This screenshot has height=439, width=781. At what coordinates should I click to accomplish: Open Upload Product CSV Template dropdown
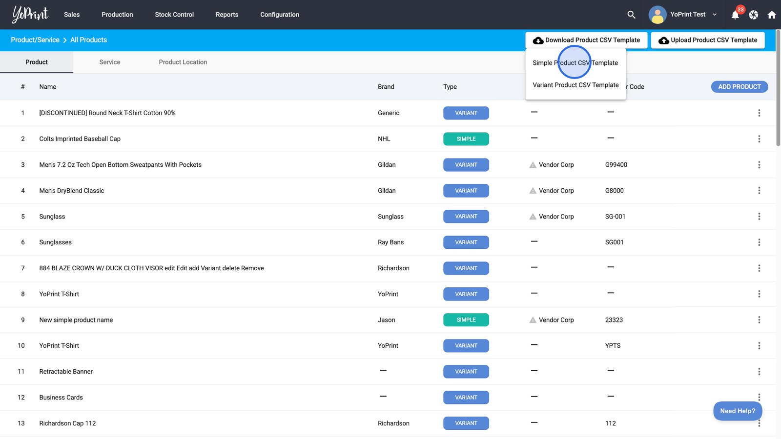708,40
